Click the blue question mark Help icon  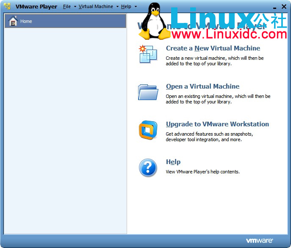(x=148, y=167)
